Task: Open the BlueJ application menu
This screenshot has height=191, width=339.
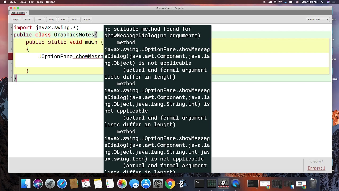Action: 13,2
